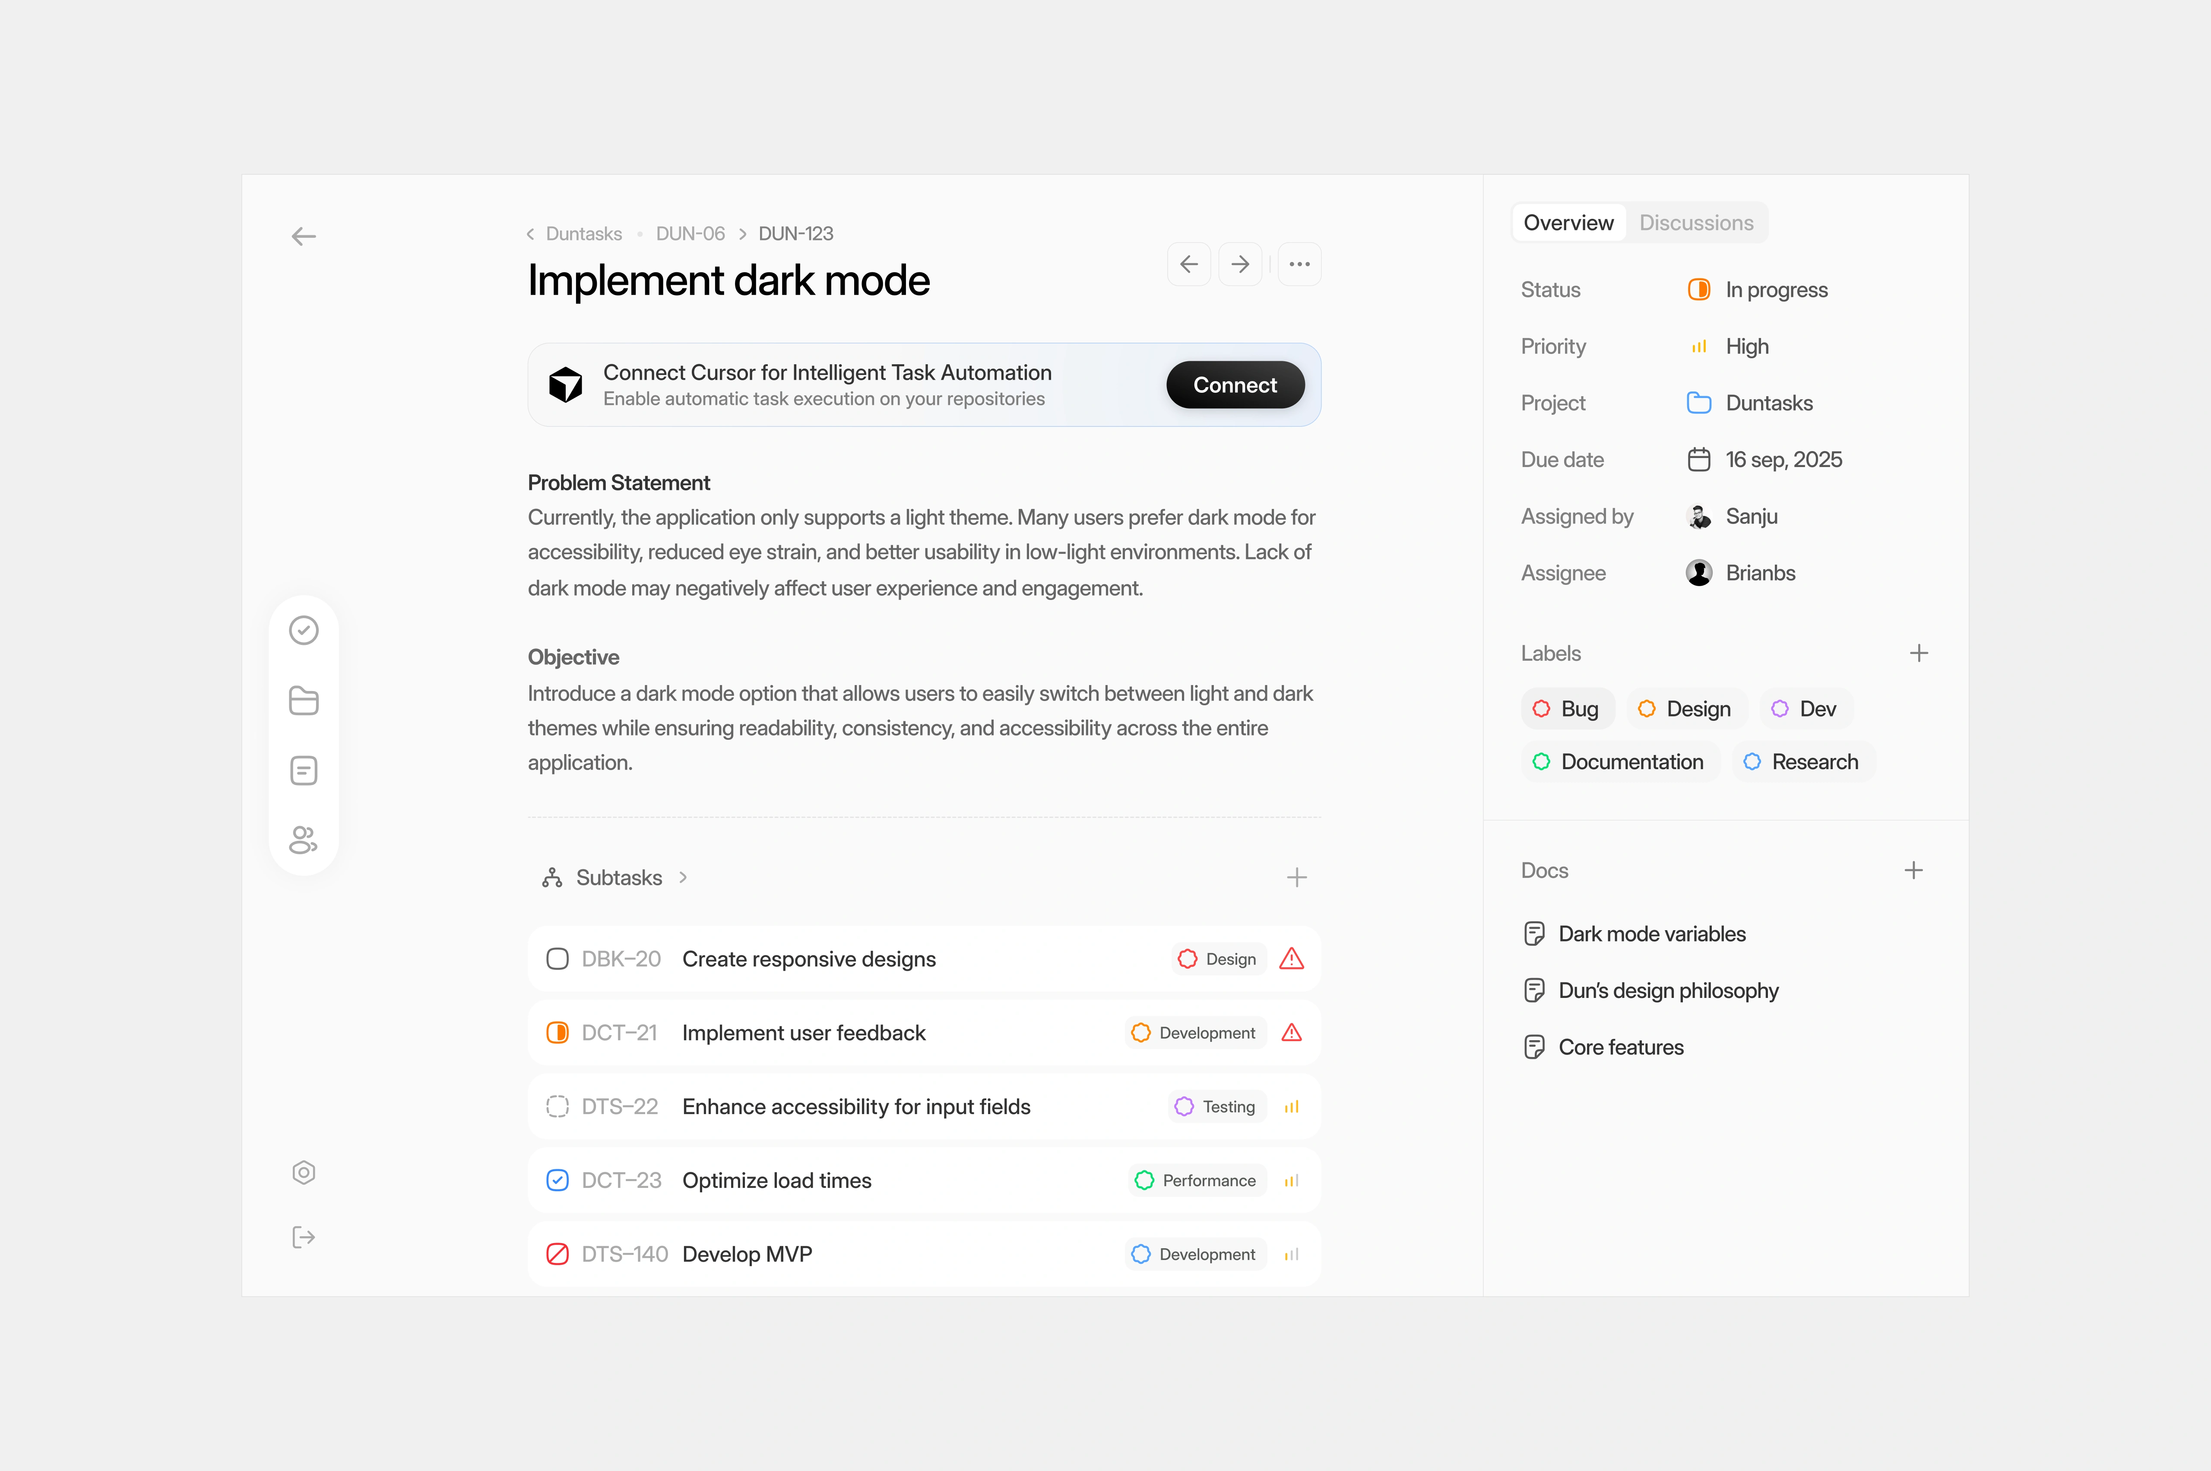Viewport: 2211px width, 1471px height.
Task: Check the Create responsive designs checkbox
Action: point(558,959)
